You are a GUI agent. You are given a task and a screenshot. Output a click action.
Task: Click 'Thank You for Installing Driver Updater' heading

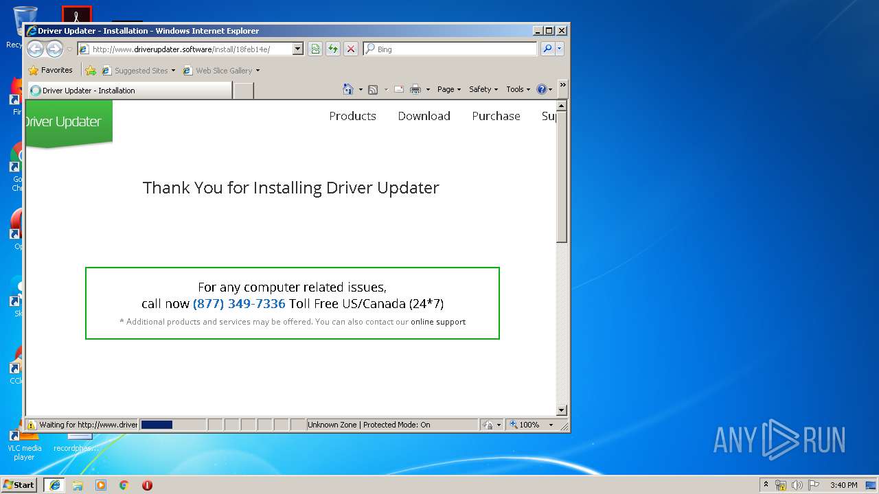290,187
